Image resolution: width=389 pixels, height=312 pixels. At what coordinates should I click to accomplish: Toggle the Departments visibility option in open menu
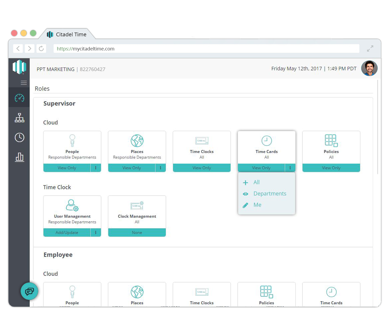[x=269, y=194]
